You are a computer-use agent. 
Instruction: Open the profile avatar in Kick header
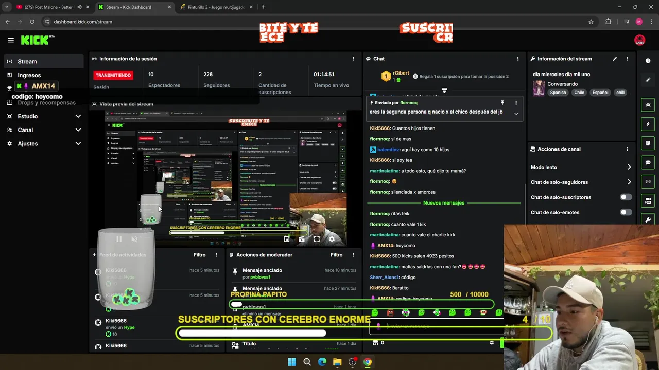point(639,40)
